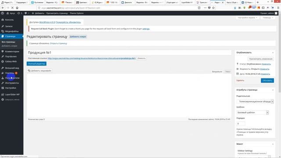The height and width of the screenshot is (158, 281).
Task: Open the Медиафайлы sidebar menu
Action: (x=12, y=31)
